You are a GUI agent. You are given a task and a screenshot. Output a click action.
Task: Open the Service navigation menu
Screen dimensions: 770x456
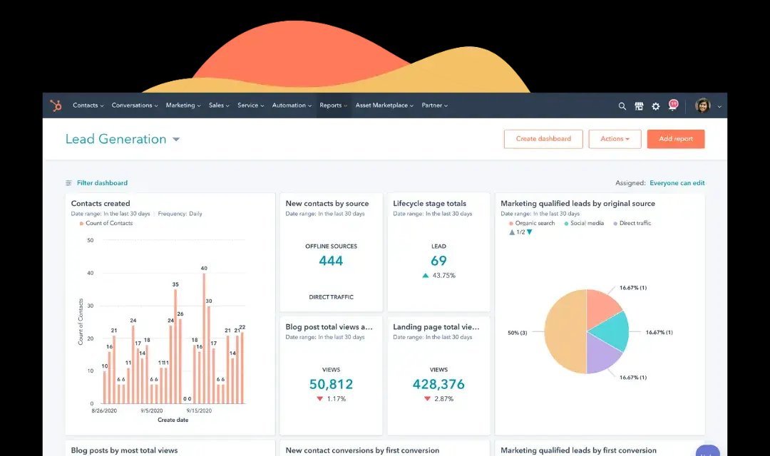250,105
